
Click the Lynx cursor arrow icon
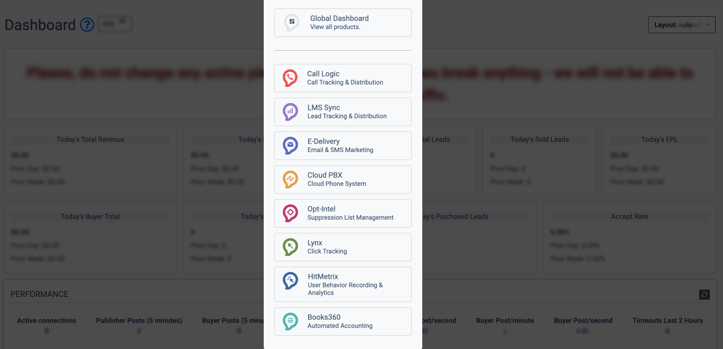[290, 247]
